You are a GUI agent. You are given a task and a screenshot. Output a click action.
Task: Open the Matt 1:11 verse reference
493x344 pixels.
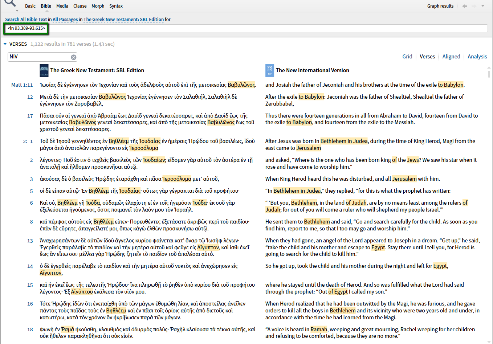(x=22, y=85)
